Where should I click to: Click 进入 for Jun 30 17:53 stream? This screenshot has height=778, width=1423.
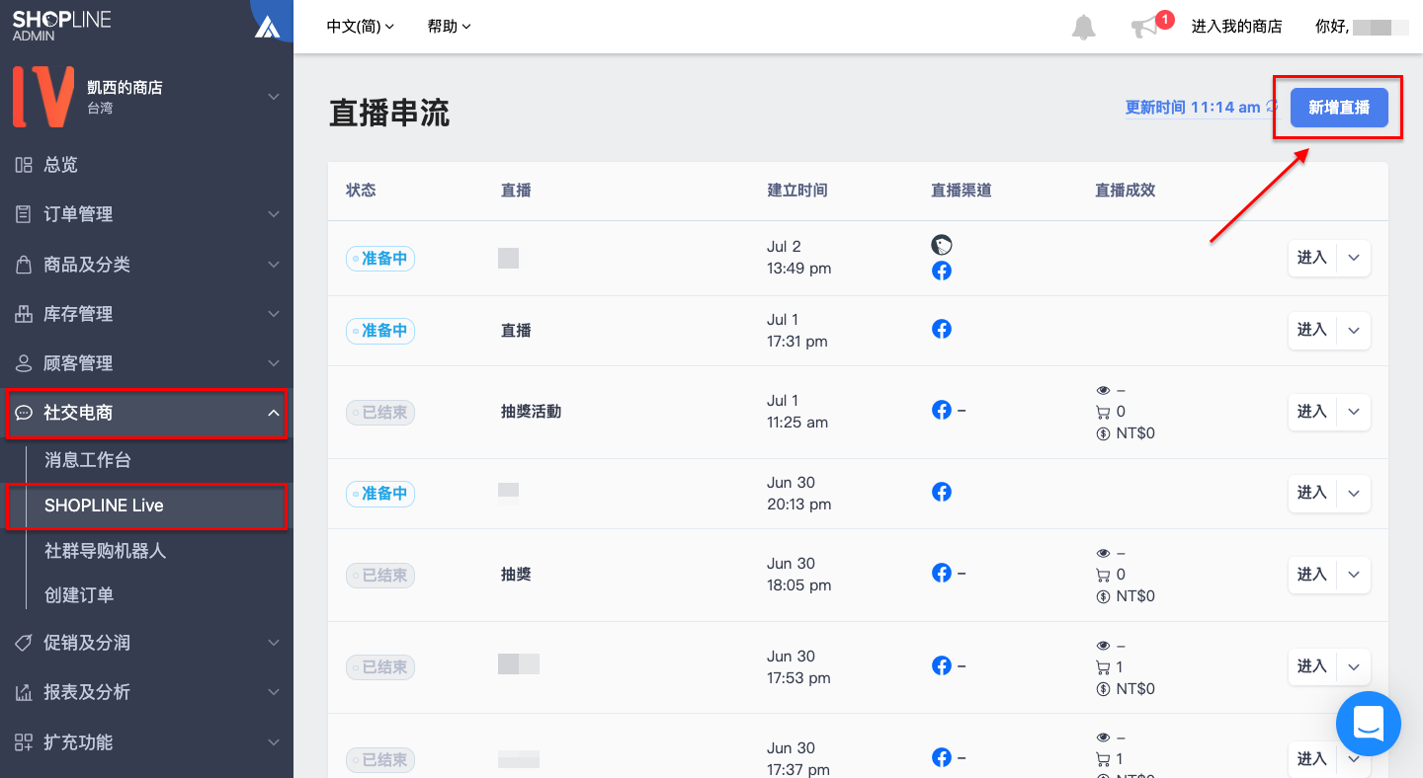1312,666
